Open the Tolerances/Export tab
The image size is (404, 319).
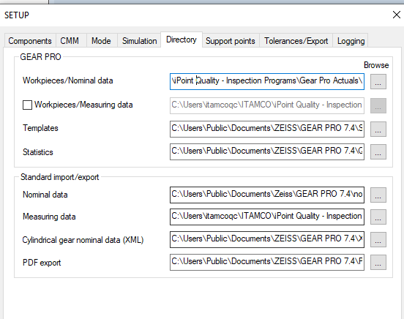point(296,41)
